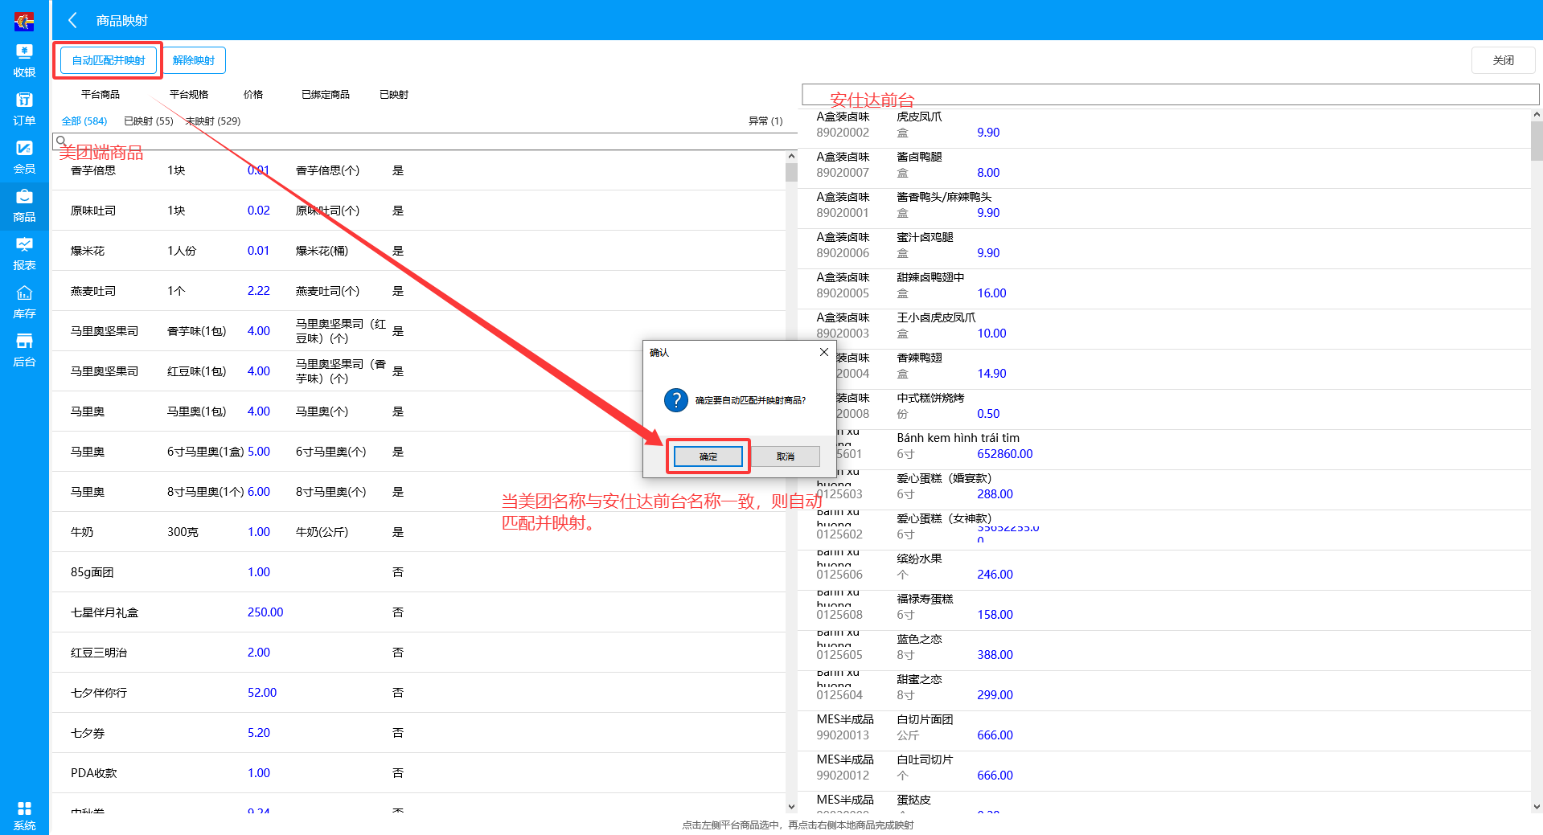Image resolution: width=1543 pixels, height=835 pixels.
Task: Switch to the 已映射 (55) tab
Action: point(149,121)
